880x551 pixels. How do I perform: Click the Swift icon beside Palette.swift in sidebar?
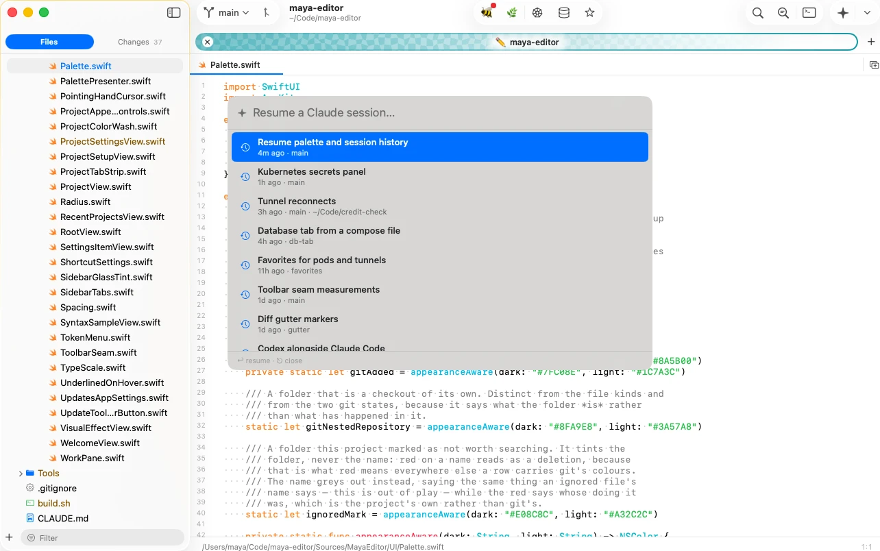53,66
